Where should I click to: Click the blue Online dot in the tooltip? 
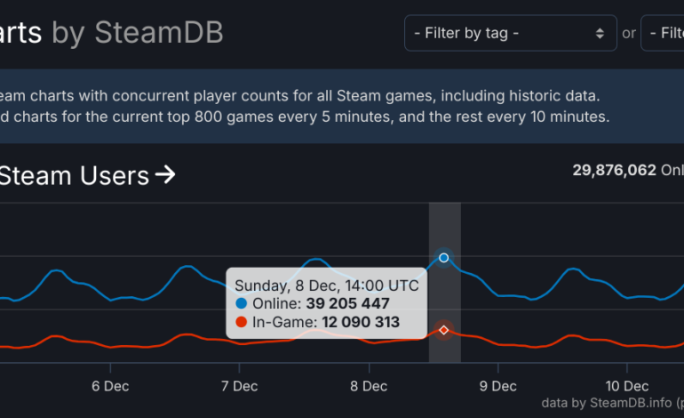pyautogui.click(x=242, y=303)
